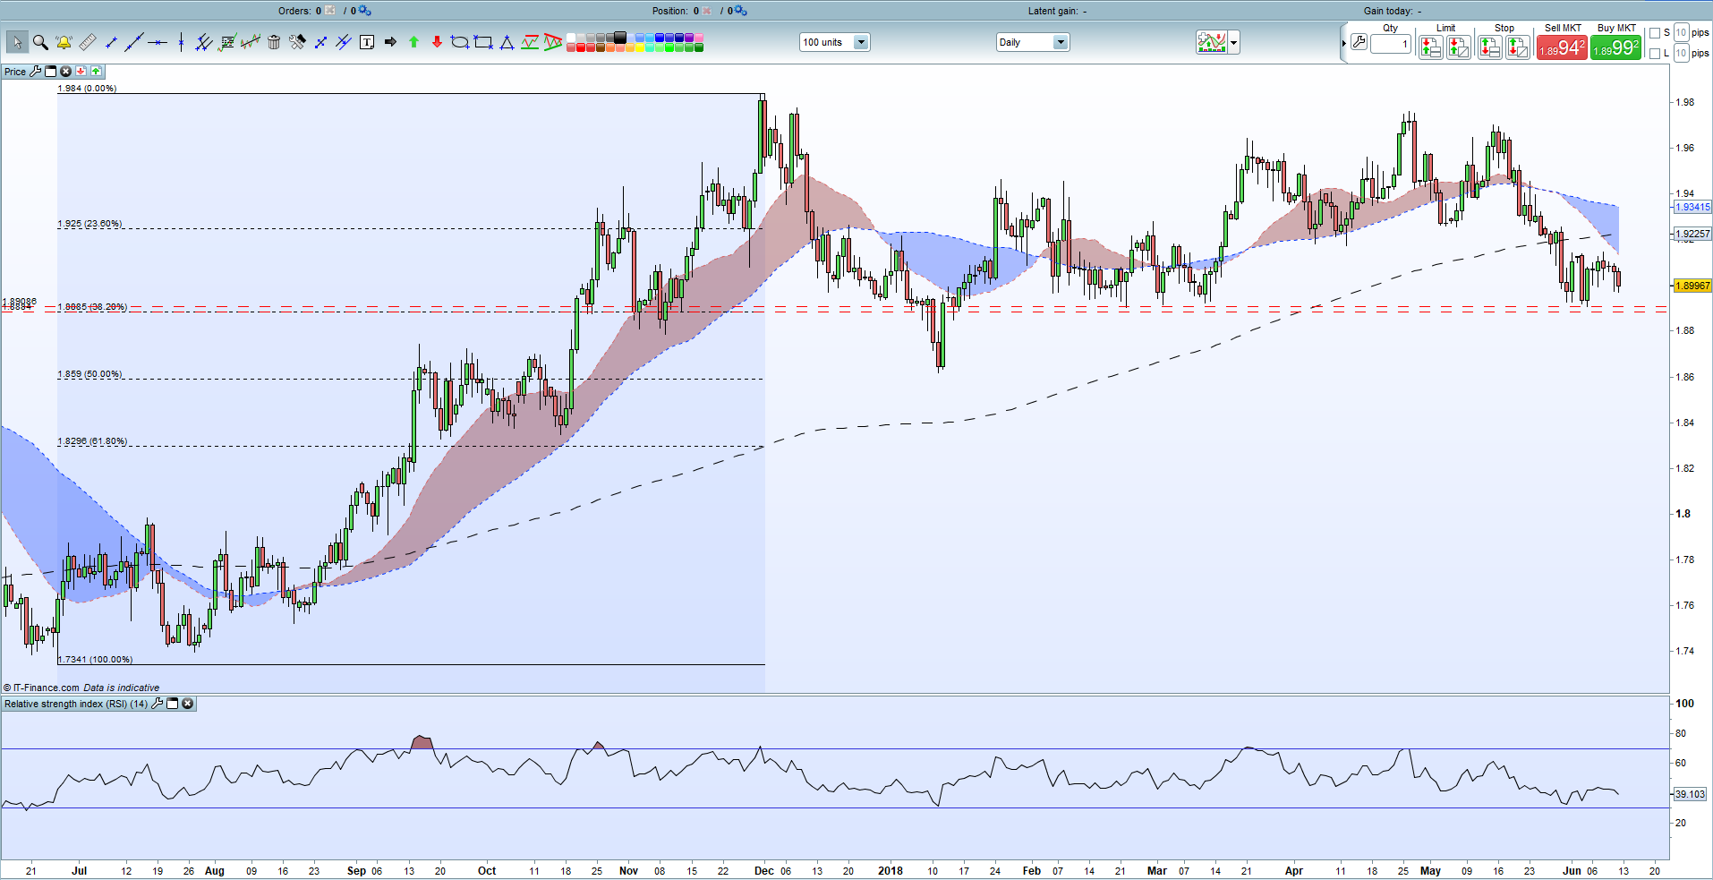
Task: Select the text annotation tool
Action: point(367,42)
